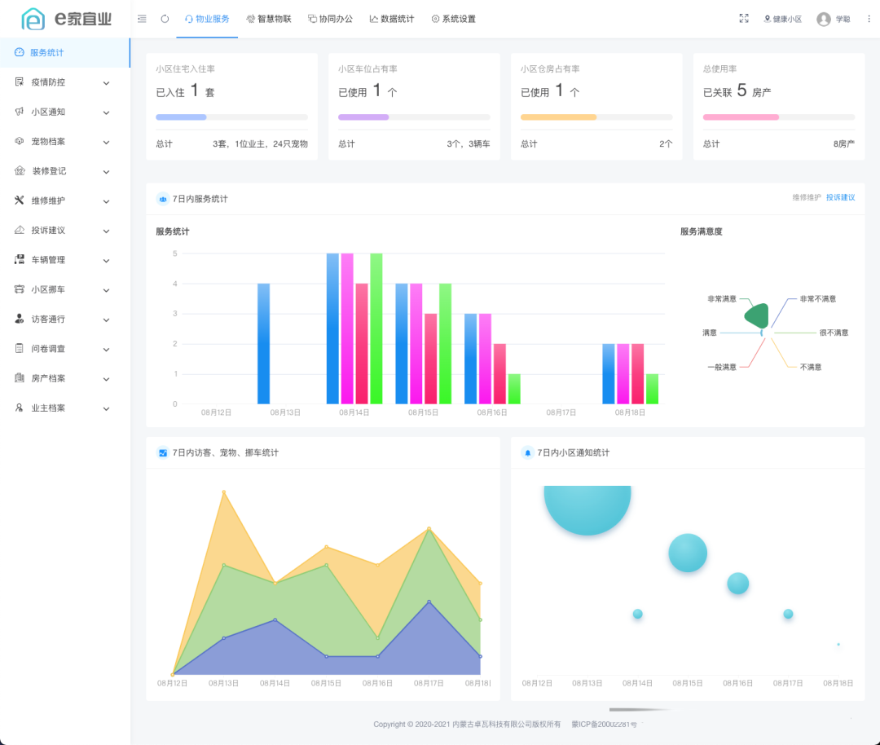Viewport: 880px width, 745px height.
Task: Click the 装修登记 house icon
Action: pos(20,170)
